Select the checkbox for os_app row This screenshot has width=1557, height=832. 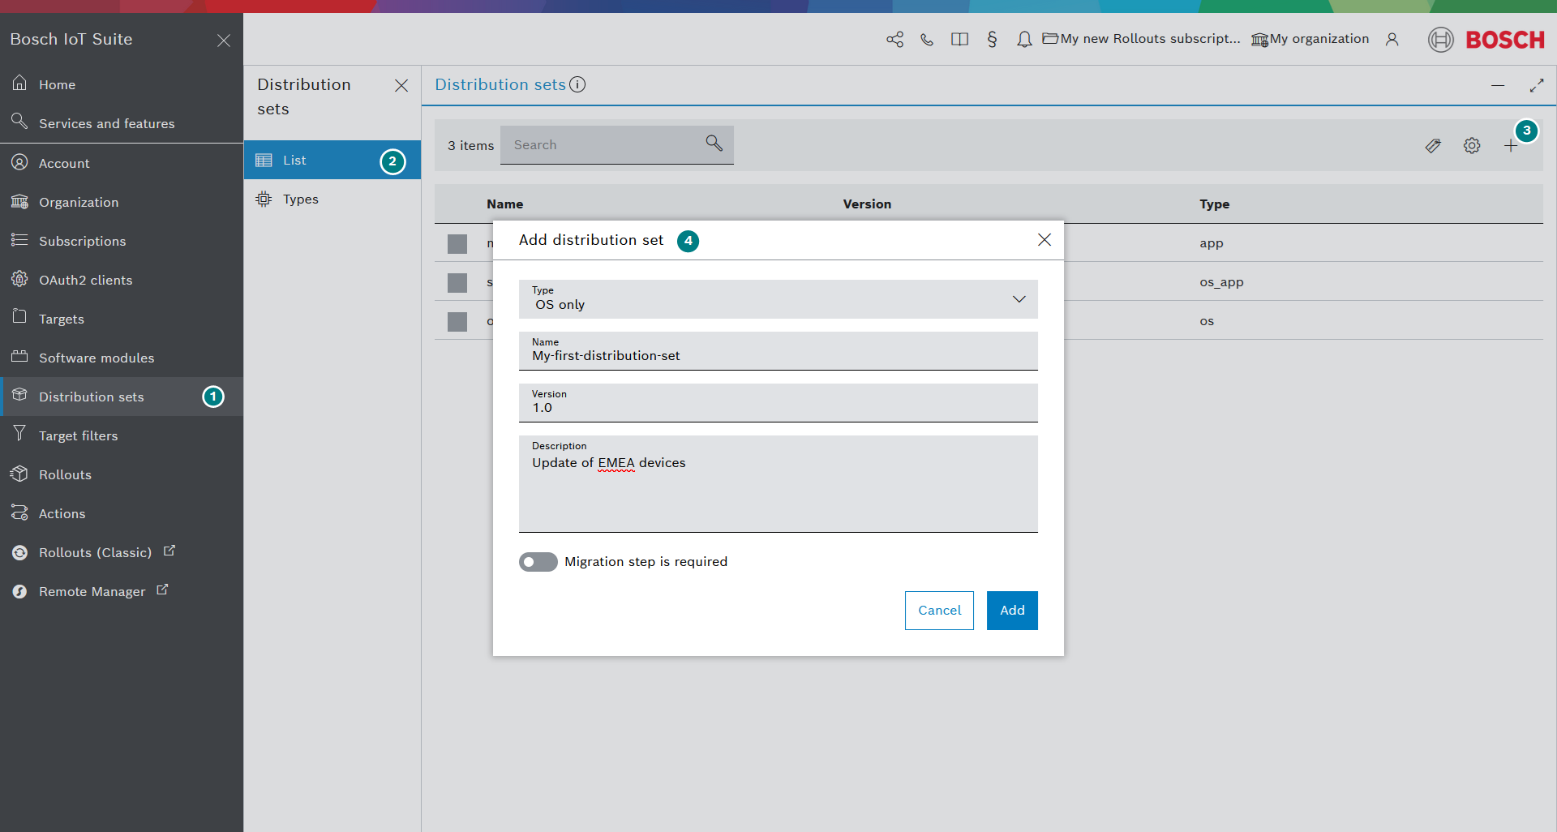coord(457,282)
